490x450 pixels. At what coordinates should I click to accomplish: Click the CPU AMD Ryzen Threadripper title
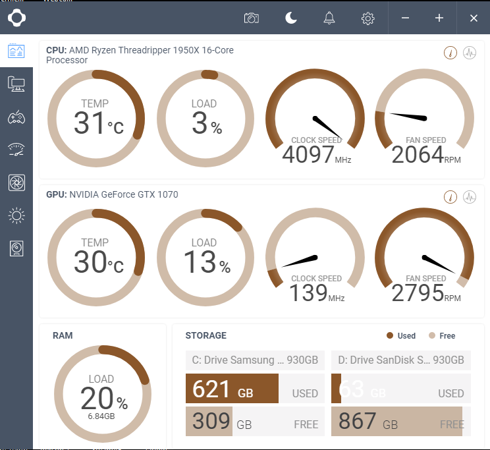(x=140, y=55)
